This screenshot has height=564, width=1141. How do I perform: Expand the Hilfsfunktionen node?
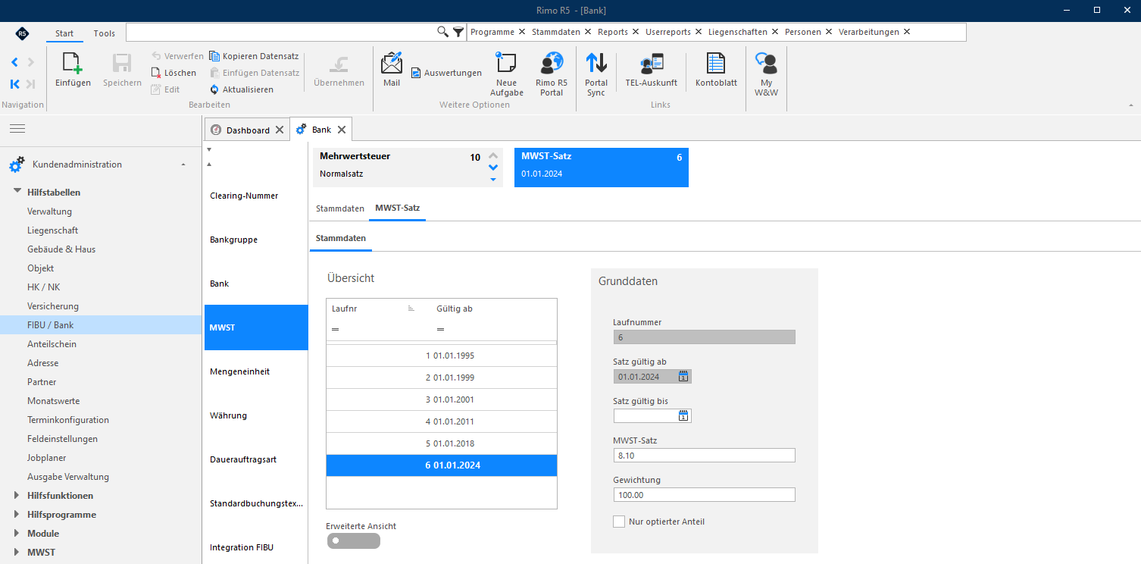17,496
